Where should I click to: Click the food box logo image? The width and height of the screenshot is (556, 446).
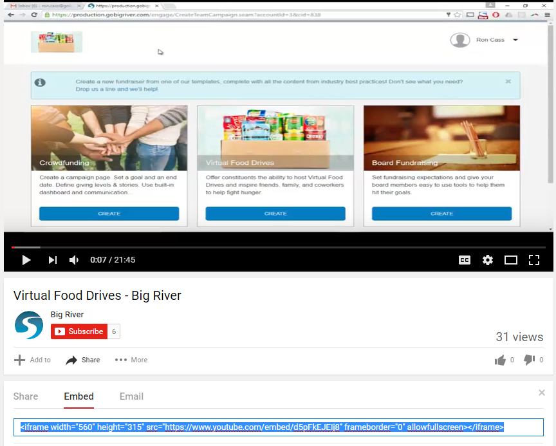(x=57, y=42)
